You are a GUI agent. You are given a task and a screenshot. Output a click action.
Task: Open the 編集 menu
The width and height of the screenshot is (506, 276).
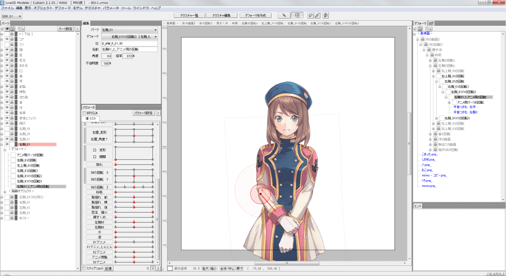pos(19,8)
